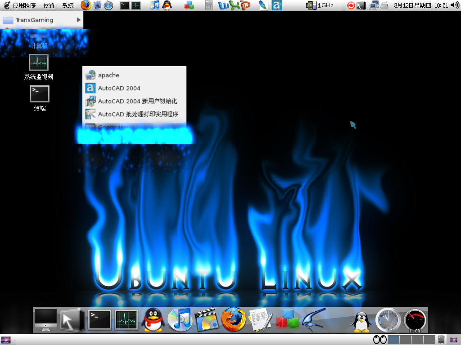Click the analog clock in the dock

point(388,320)
